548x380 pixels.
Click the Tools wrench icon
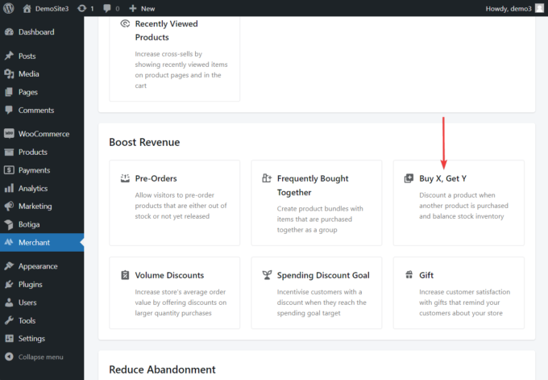(9, 320)
